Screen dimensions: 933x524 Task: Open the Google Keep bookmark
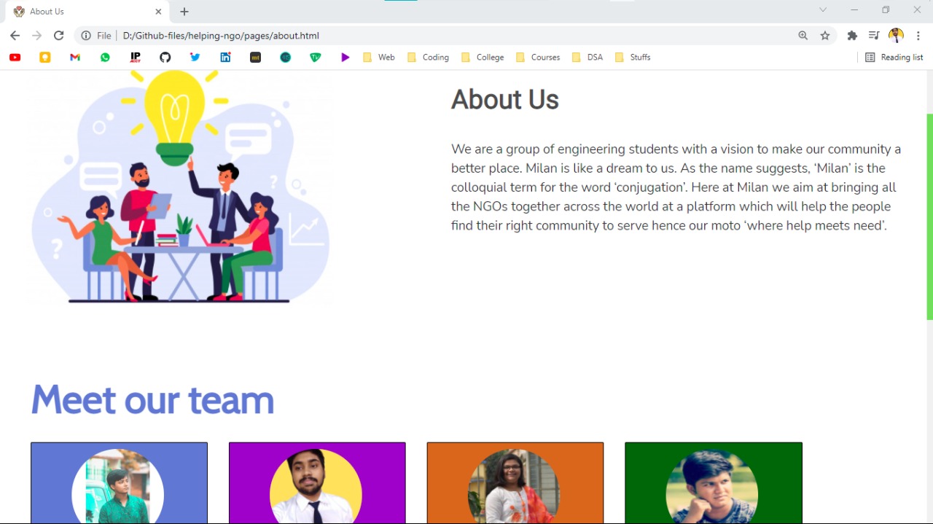[x=45, y=58]
